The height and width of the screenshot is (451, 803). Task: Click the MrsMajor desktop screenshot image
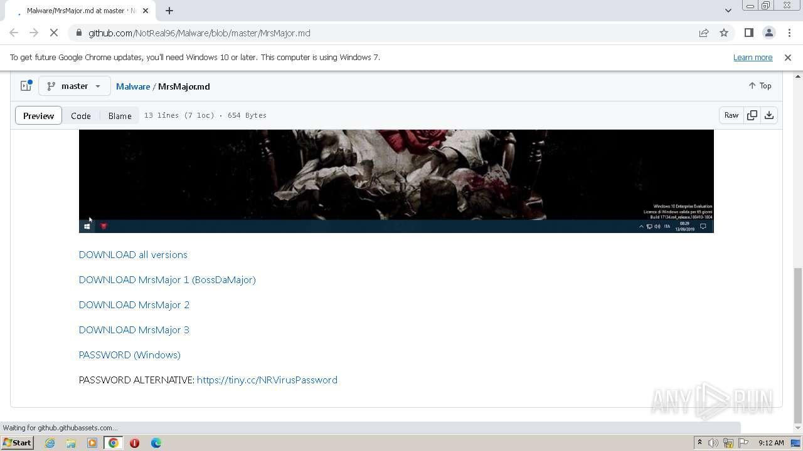[396, 181]
